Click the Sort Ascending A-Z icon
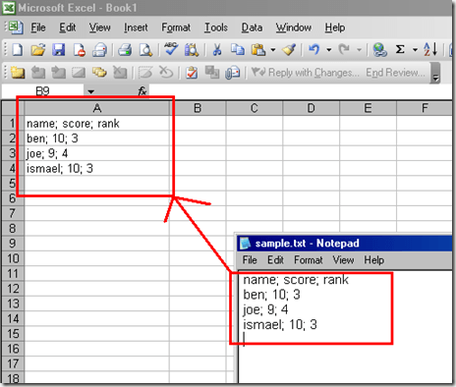456x387 pixels. (x=430, y=49)
